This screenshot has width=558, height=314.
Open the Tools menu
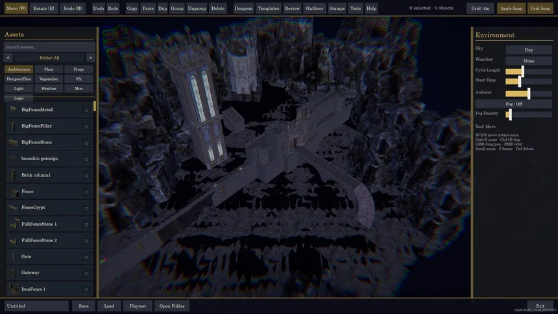pyautogui.click(x=355, y=8)
